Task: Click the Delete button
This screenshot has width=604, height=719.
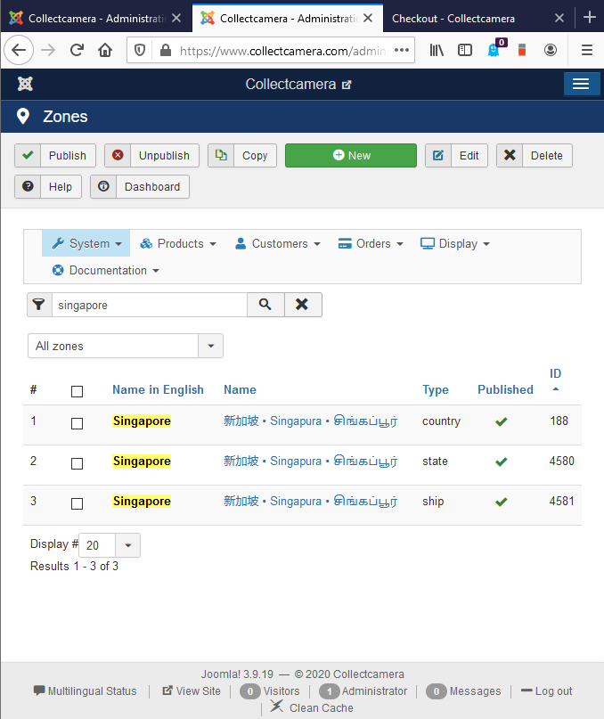Action: coord(535,155)
